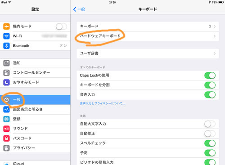Tap the 78% battery percentage
This screenshot has height=165, width=225.
[215, 2]
